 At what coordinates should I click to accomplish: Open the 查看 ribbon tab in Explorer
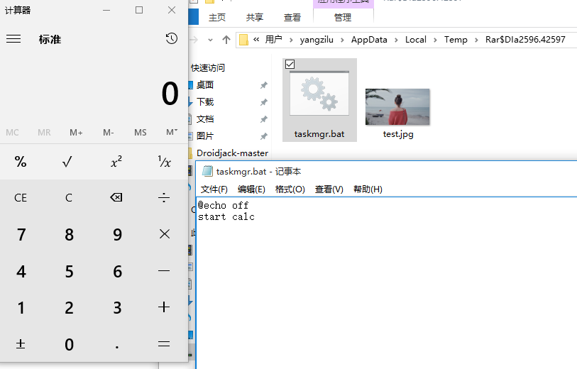pos(292,17)
